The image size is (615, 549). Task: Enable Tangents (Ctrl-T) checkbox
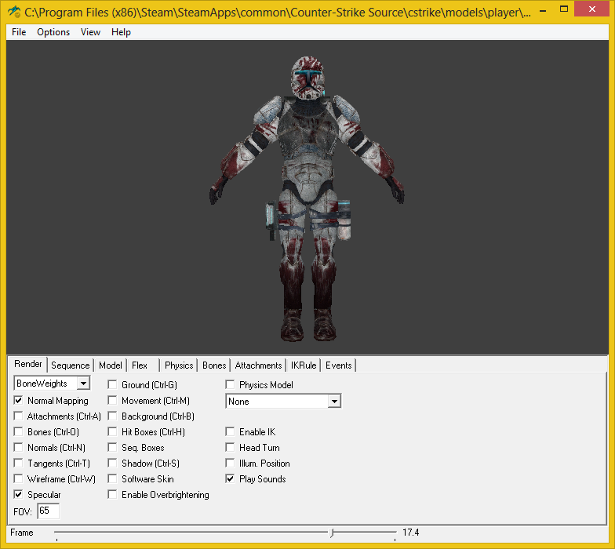pyautogui.click(x=18, y=463)
